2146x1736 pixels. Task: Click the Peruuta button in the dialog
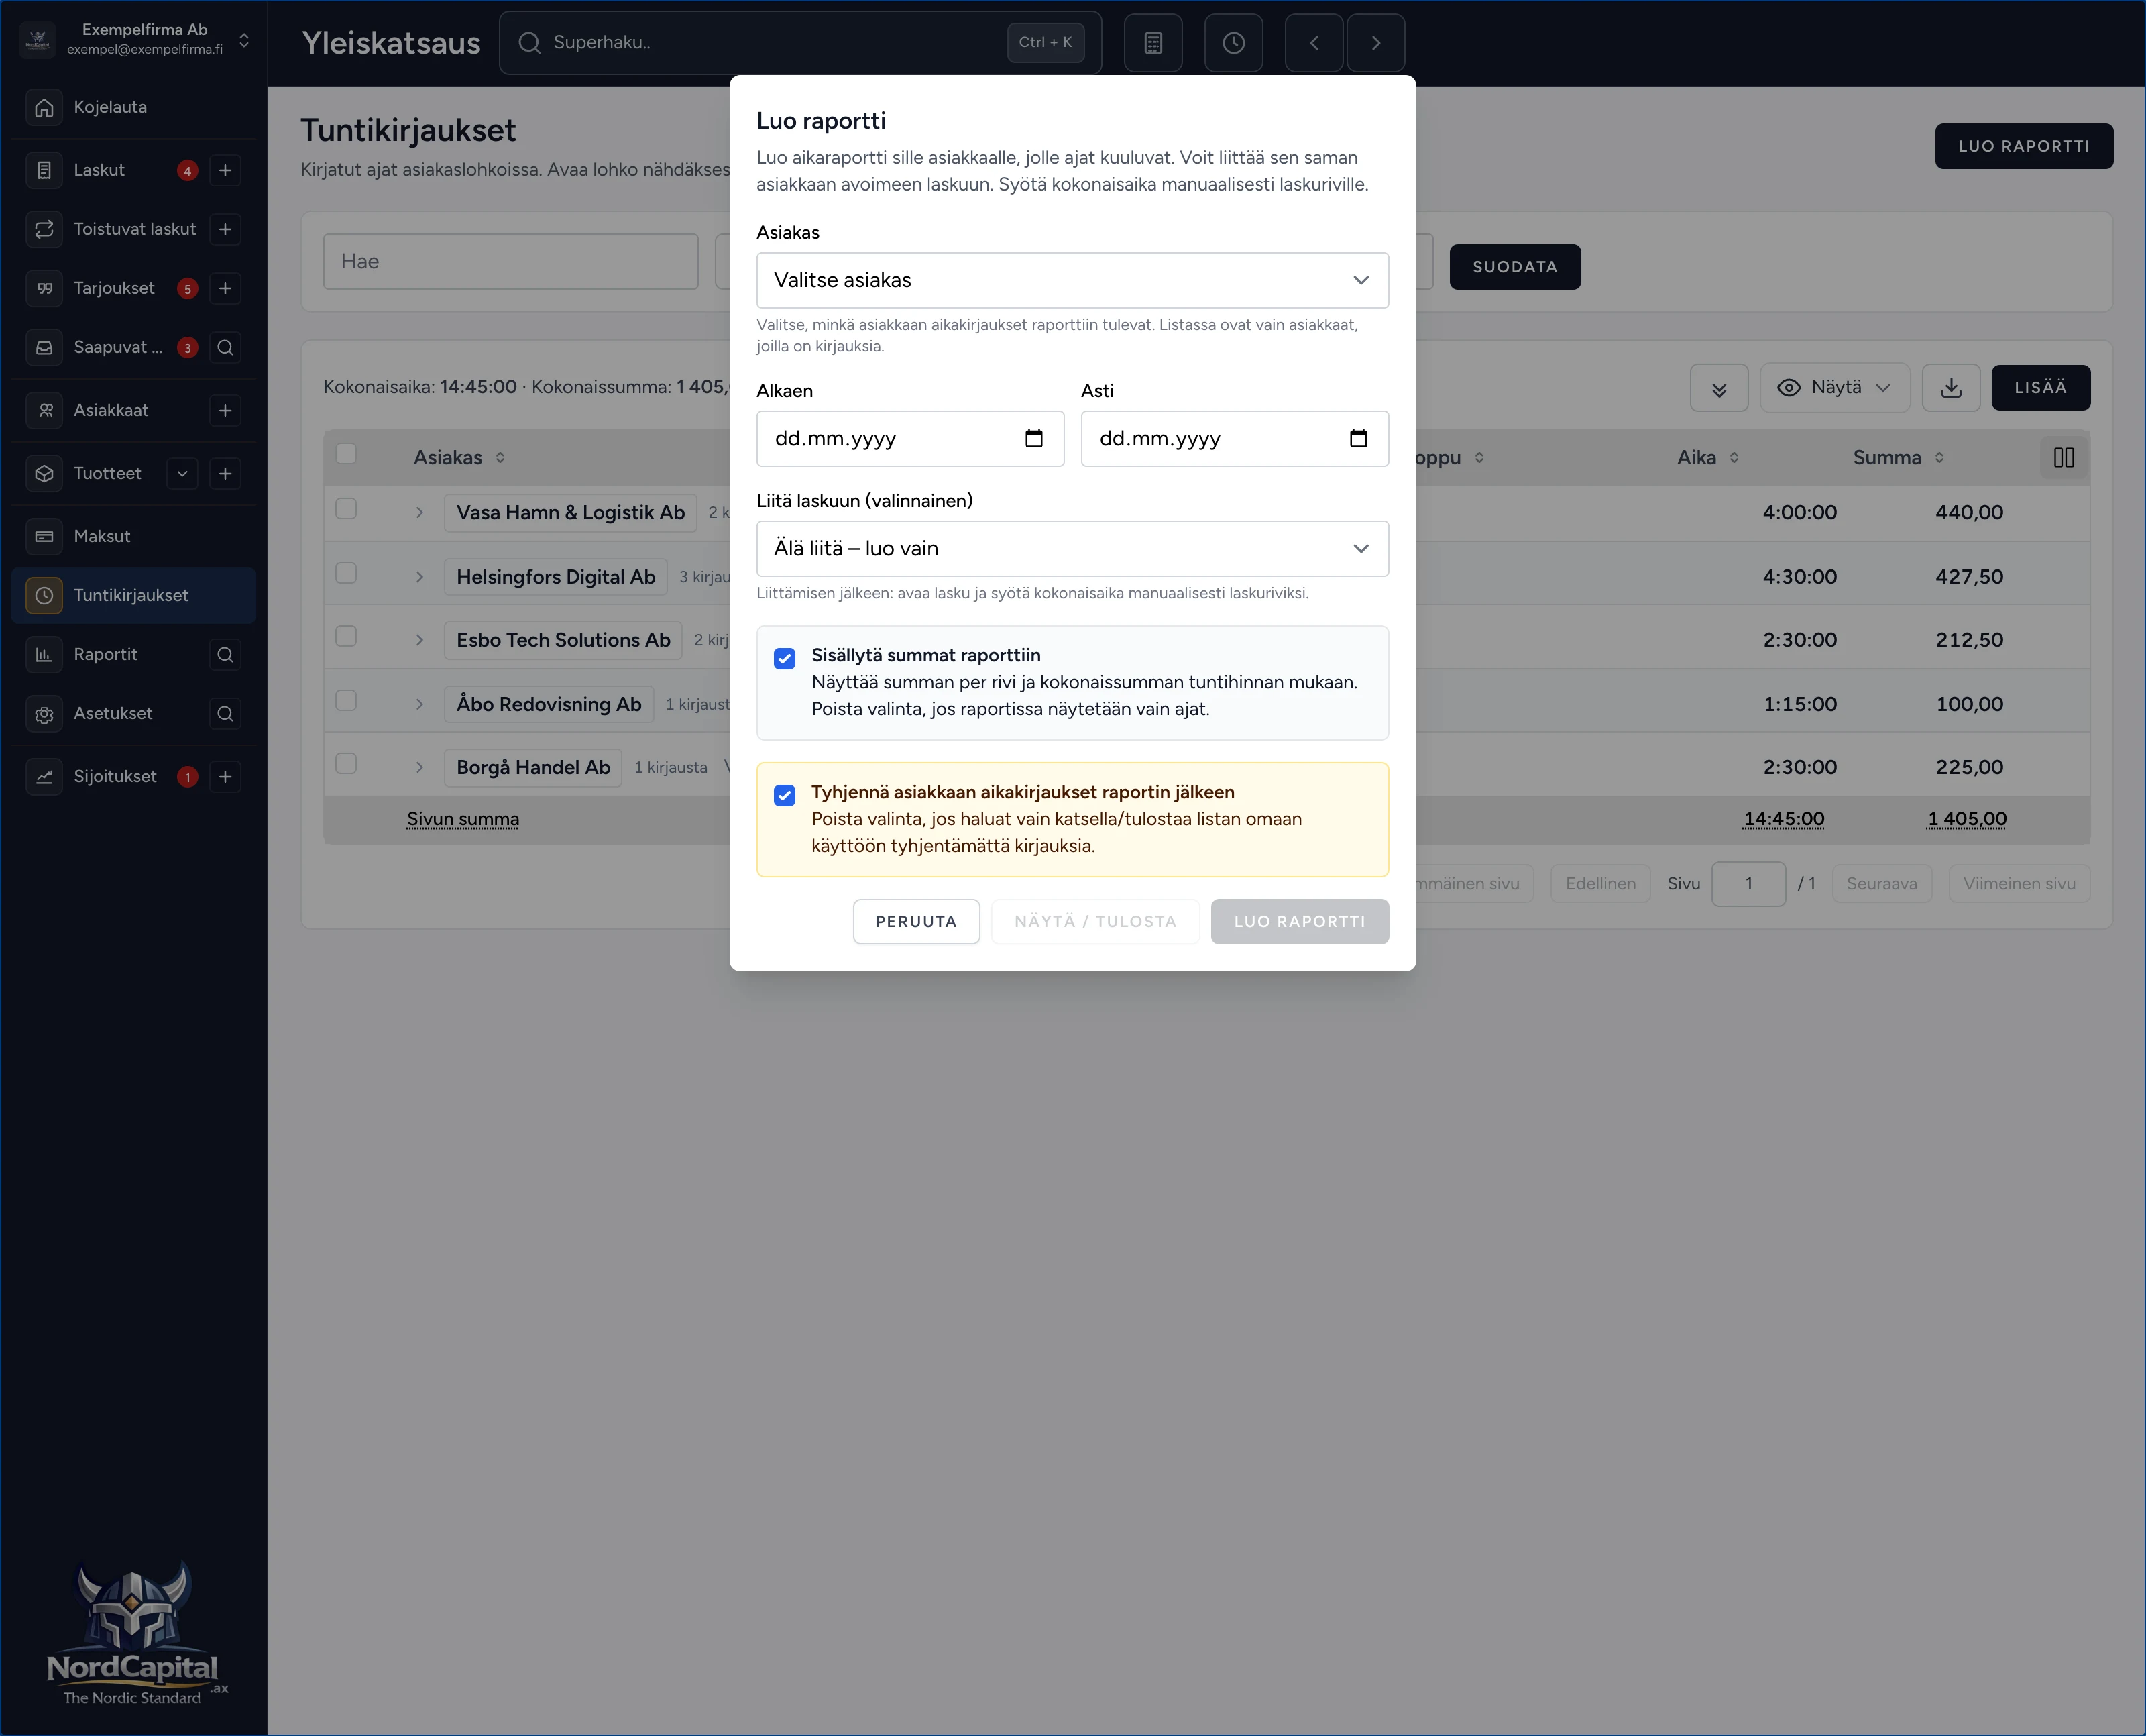tap(915, 921)
